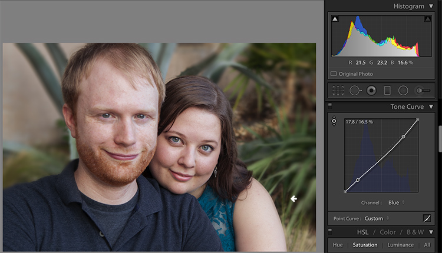
Task: Activate the tone curve targeted adjustment tool
Action: coord(334,121)
